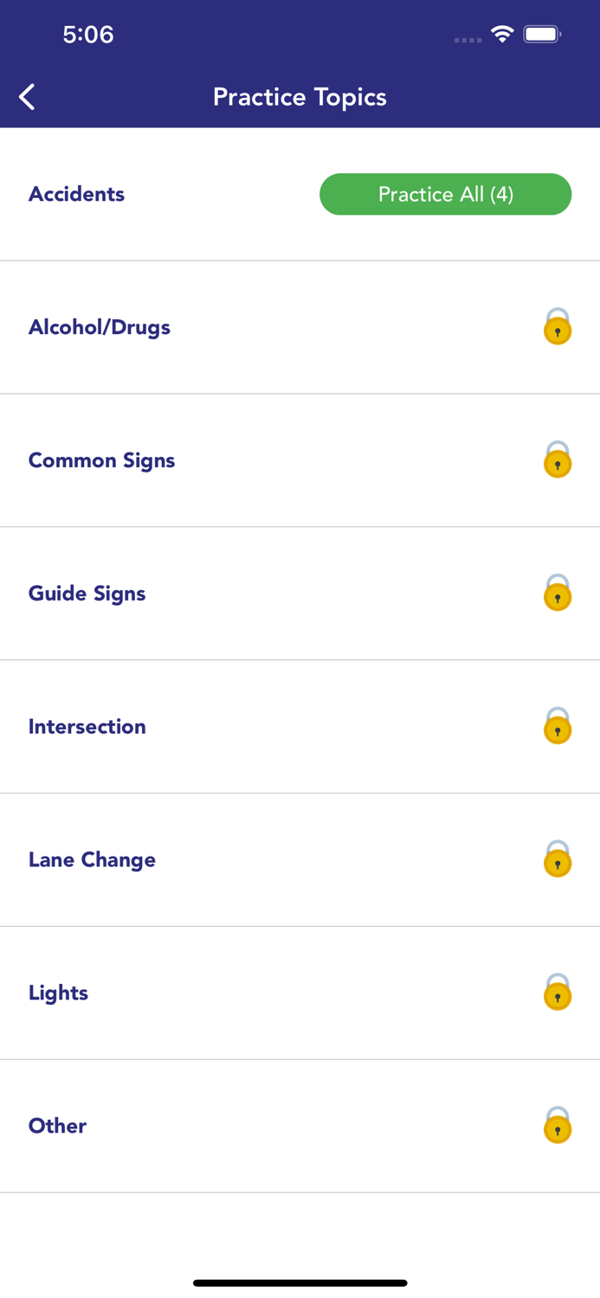
Task: Tap the lock icon for Intersection
Action: pos(557,728)
